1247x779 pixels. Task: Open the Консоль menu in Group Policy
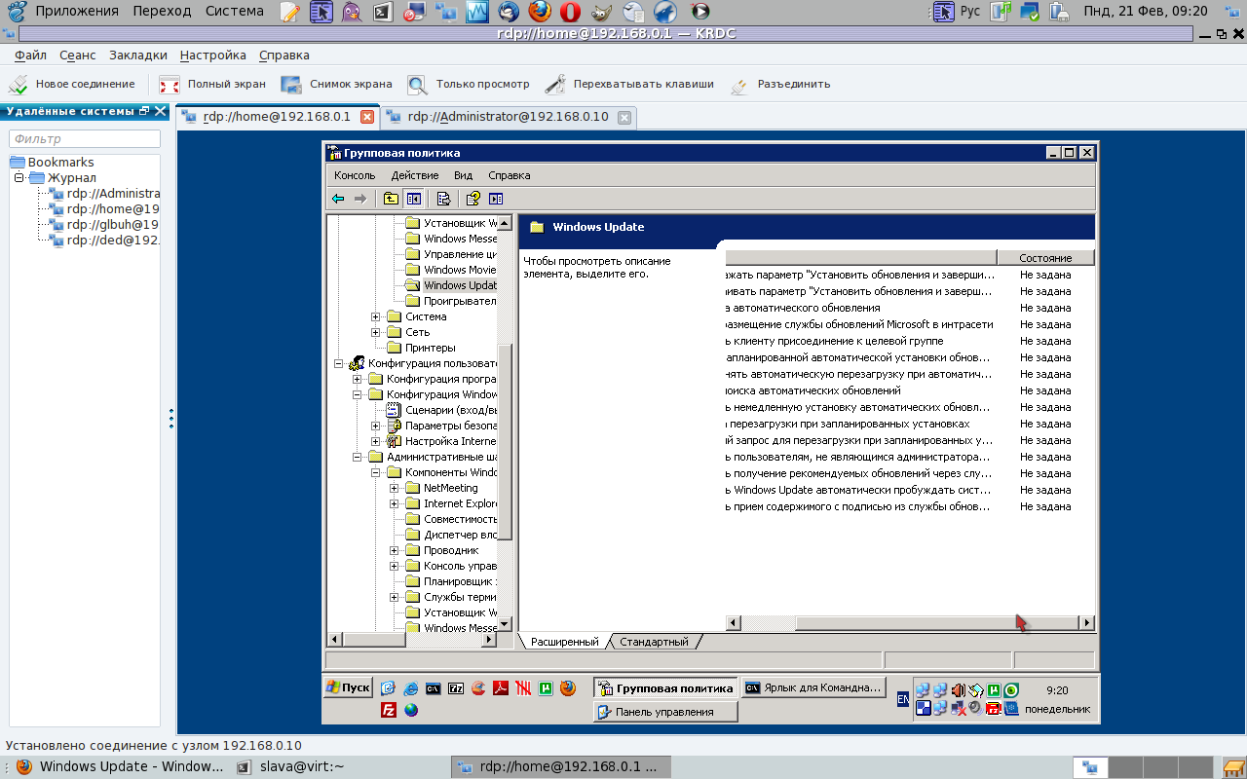(355, 175)
